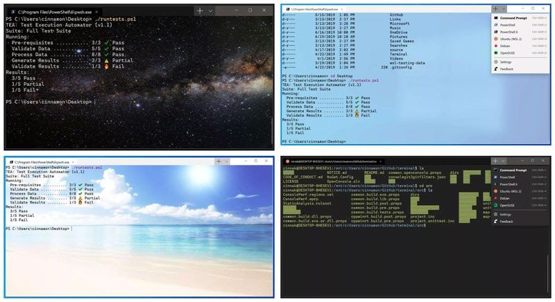The height and width of the screenshot is (302, 555).
Task: Choose PowerShell 6 in the dark dropdown menu
Action: pos(510,184)
